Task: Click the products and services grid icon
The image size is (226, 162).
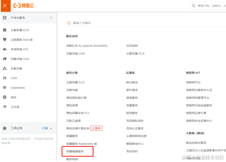Action: [x=5, y=18]
